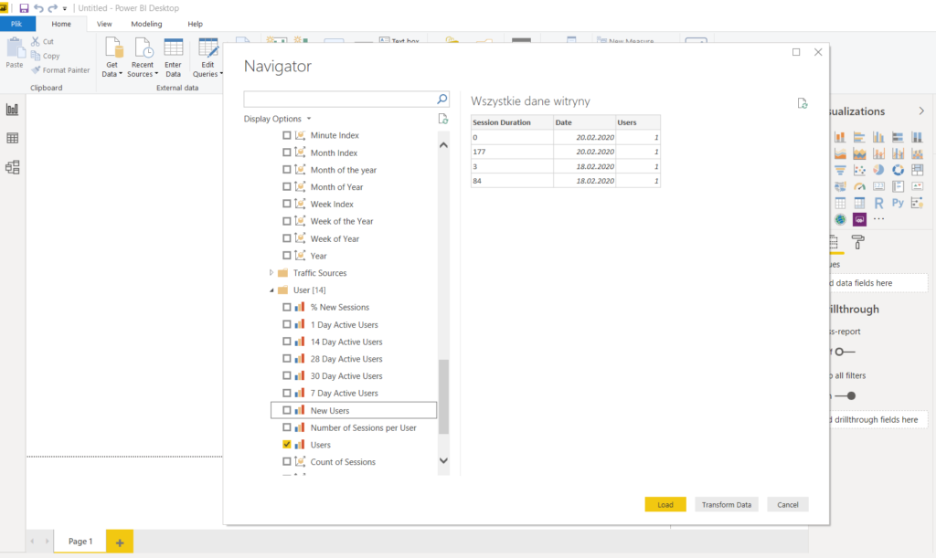Click the Enter Data table icon
936x558 pixels.
point(173,49)
